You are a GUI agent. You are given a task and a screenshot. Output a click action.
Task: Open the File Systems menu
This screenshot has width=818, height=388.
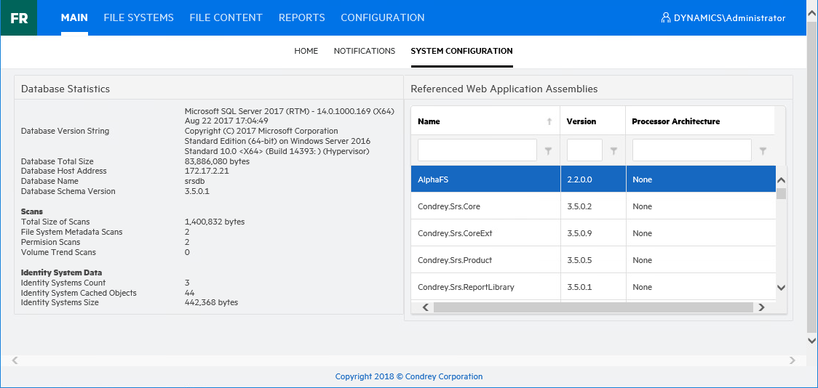[138, 17]
